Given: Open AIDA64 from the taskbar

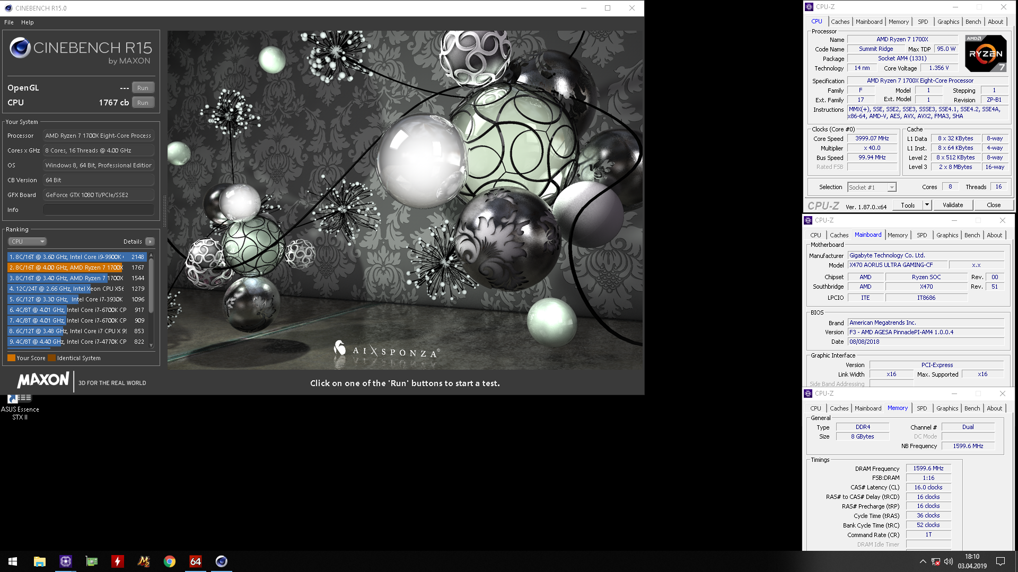Looking at the screenshot, I should (196, 561).
